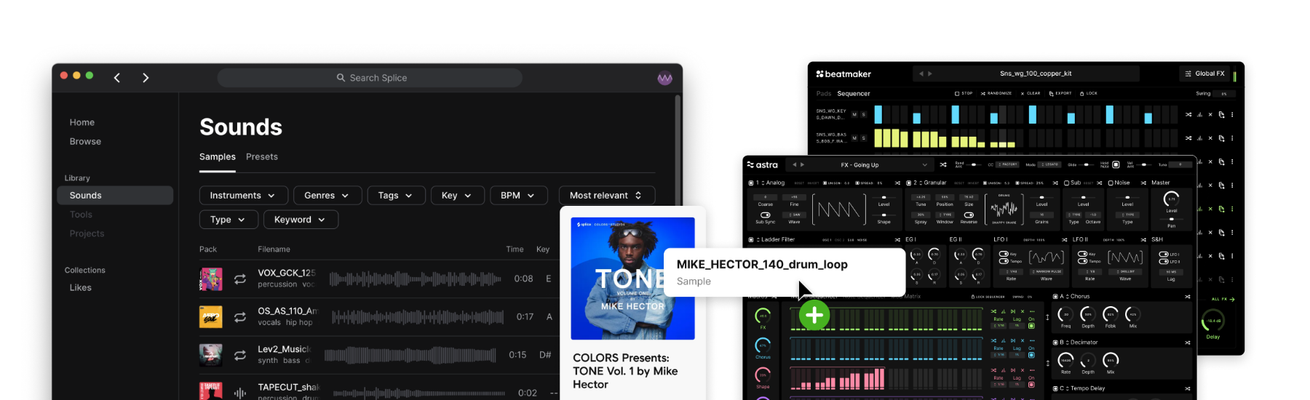Clear the SNS_WG_BAS track in Beatmaker
This screenshot has height=400, width=1310.
pos(1210,138)
